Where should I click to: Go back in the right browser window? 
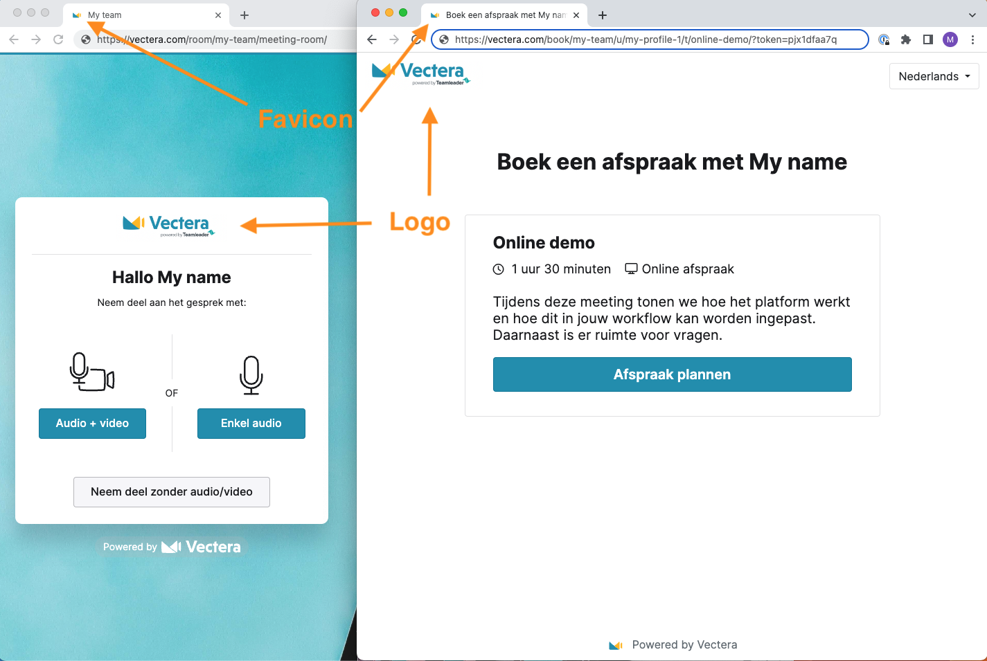pyautogui.click(x=372, y=39)
